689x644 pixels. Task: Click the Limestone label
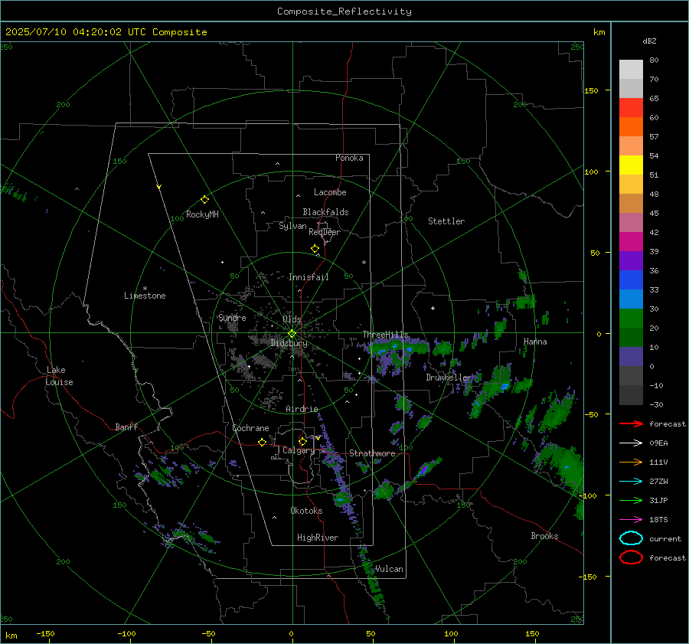[145, 296]
